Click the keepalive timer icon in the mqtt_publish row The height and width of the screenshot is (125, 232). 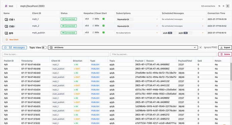pyautogui.click(x=93, y=33)
